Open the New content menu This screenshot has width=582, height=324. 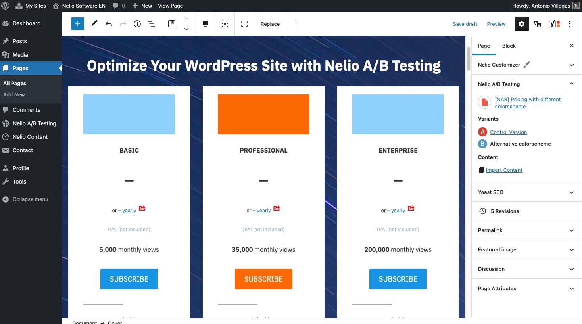[x=142, y=6]
